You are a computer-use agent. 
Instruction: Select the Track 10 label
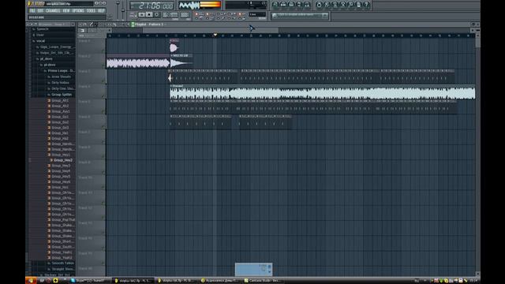point(85,177)
